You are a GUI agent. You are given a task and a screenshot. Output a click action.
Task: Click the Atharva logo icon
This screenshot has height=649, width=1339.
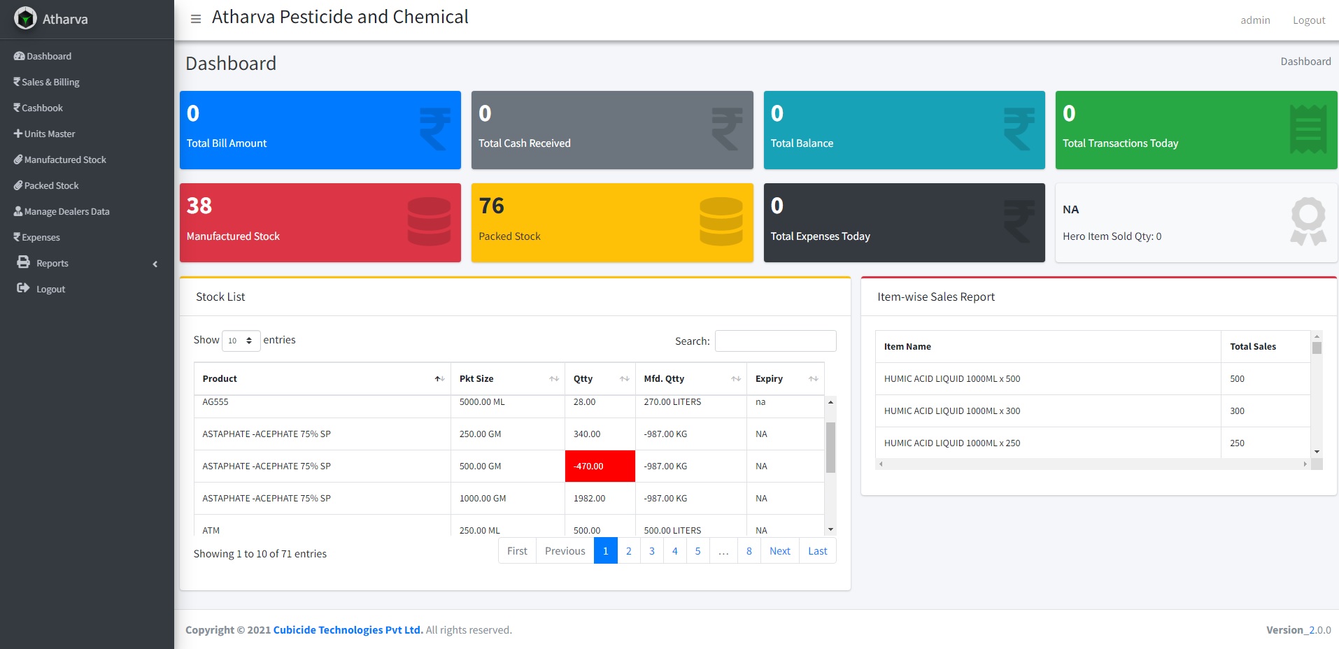point(26,19)
